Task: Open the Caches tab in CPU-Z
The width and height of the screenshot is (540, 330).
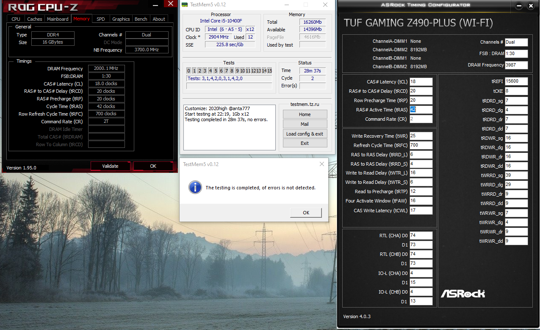Action: pos(35,19)
